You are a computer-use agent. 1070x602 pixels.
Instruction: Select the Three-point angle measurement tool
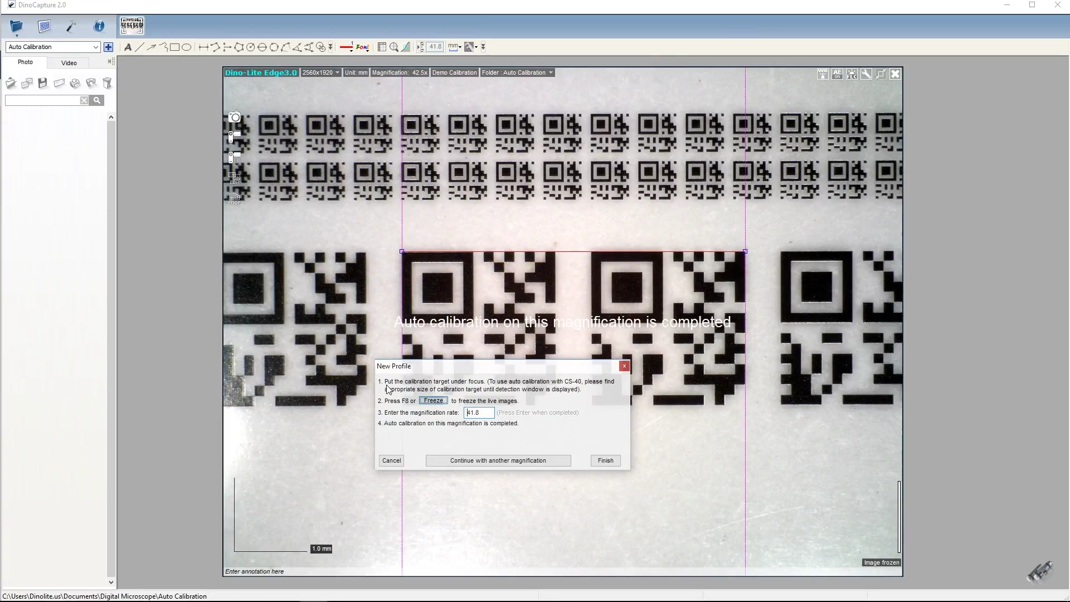tap(297, 47)
